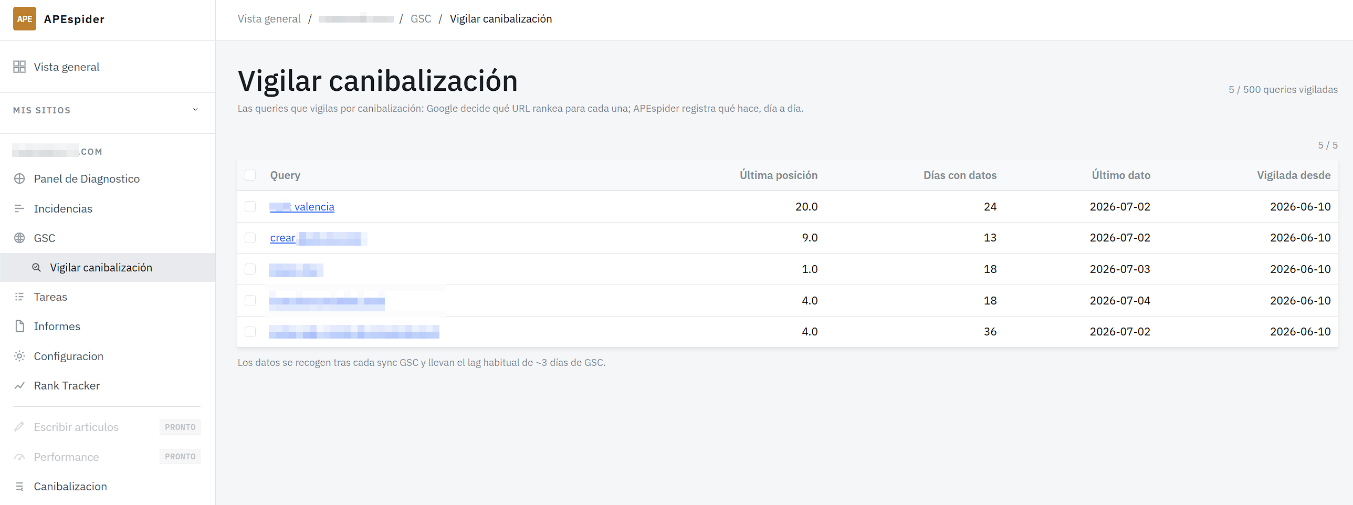Image resolution: width=1353 pixels, height=505 pixels.
Task: Click the Vigilar canibalización current breadcrumb
Action: [x=500, y=19]
